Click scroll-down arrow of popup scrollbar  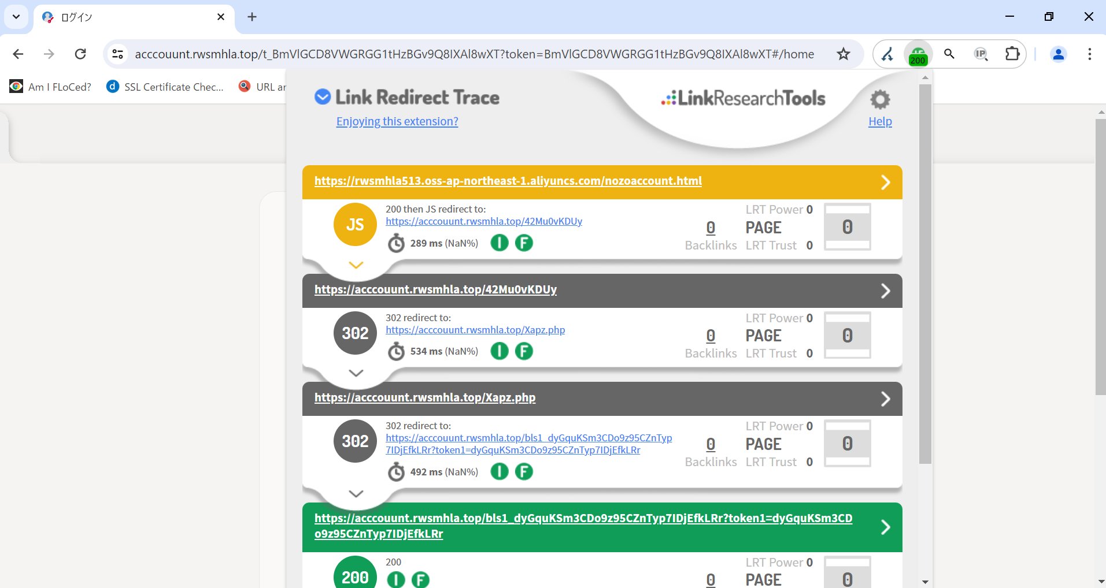(925, 582)
